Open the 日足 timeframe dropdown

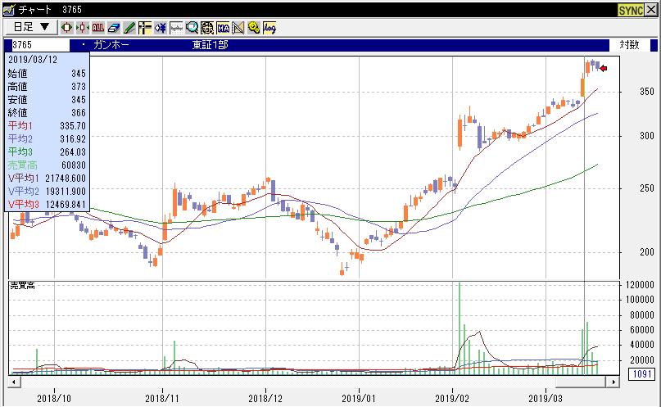[33, 27]
